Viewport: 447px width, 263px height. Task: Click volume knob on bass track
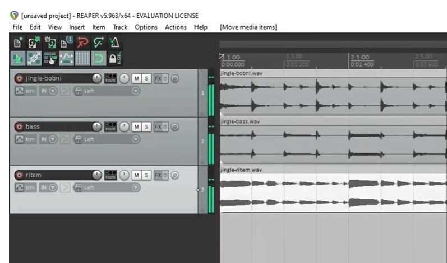[97, 127]
